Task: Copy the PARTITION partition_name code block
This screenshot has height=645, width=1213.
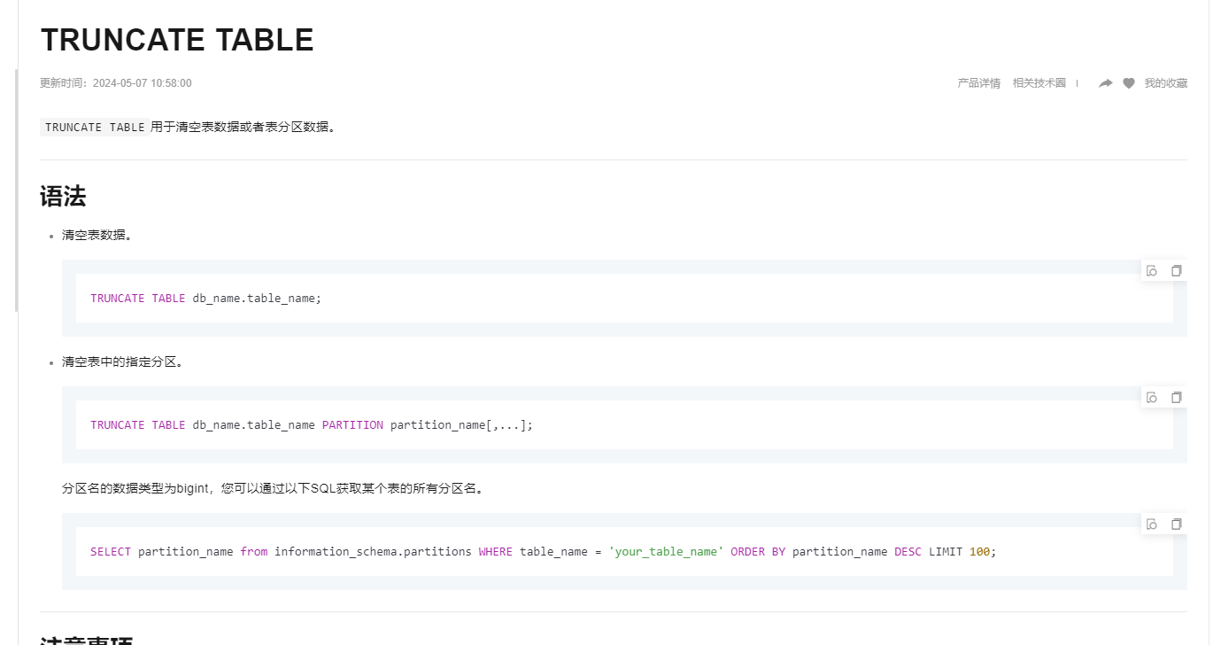Action: pos(1176,398)
